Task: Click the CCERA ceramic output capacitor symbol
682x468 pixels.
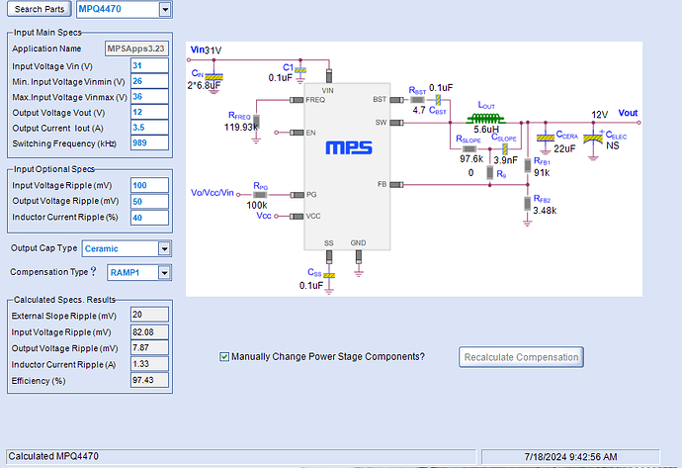Action: click(x=546, y=138)
